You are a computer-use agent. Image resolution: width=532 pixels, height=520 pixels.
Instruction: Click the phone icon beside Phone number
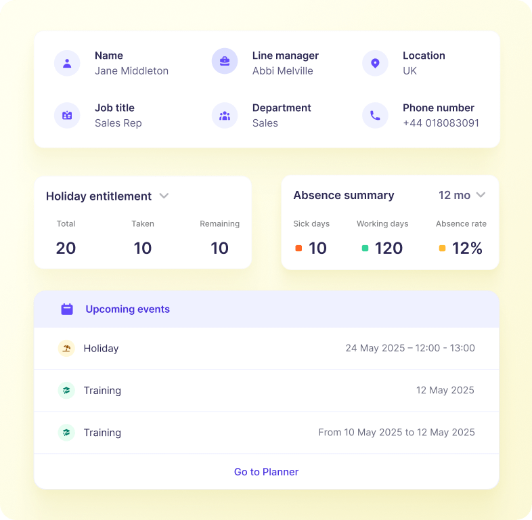coord(375,115)
